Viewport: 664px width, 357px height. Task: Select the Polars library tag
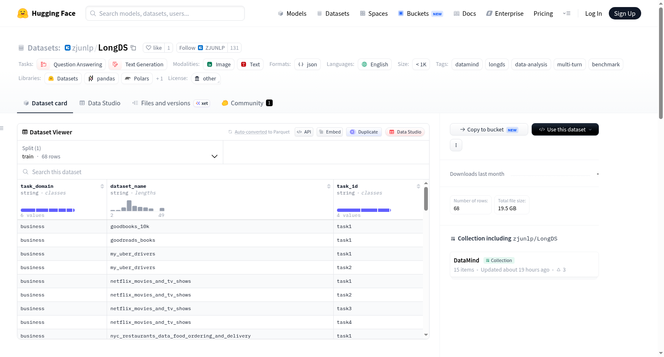137,78
